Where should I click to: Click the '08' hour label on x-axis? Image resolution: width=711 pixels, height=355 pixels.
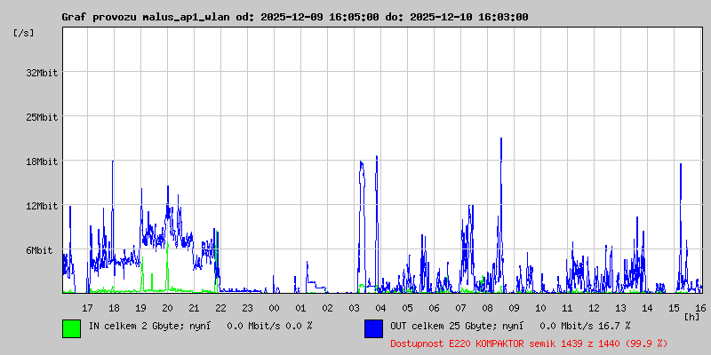(487, 308)
